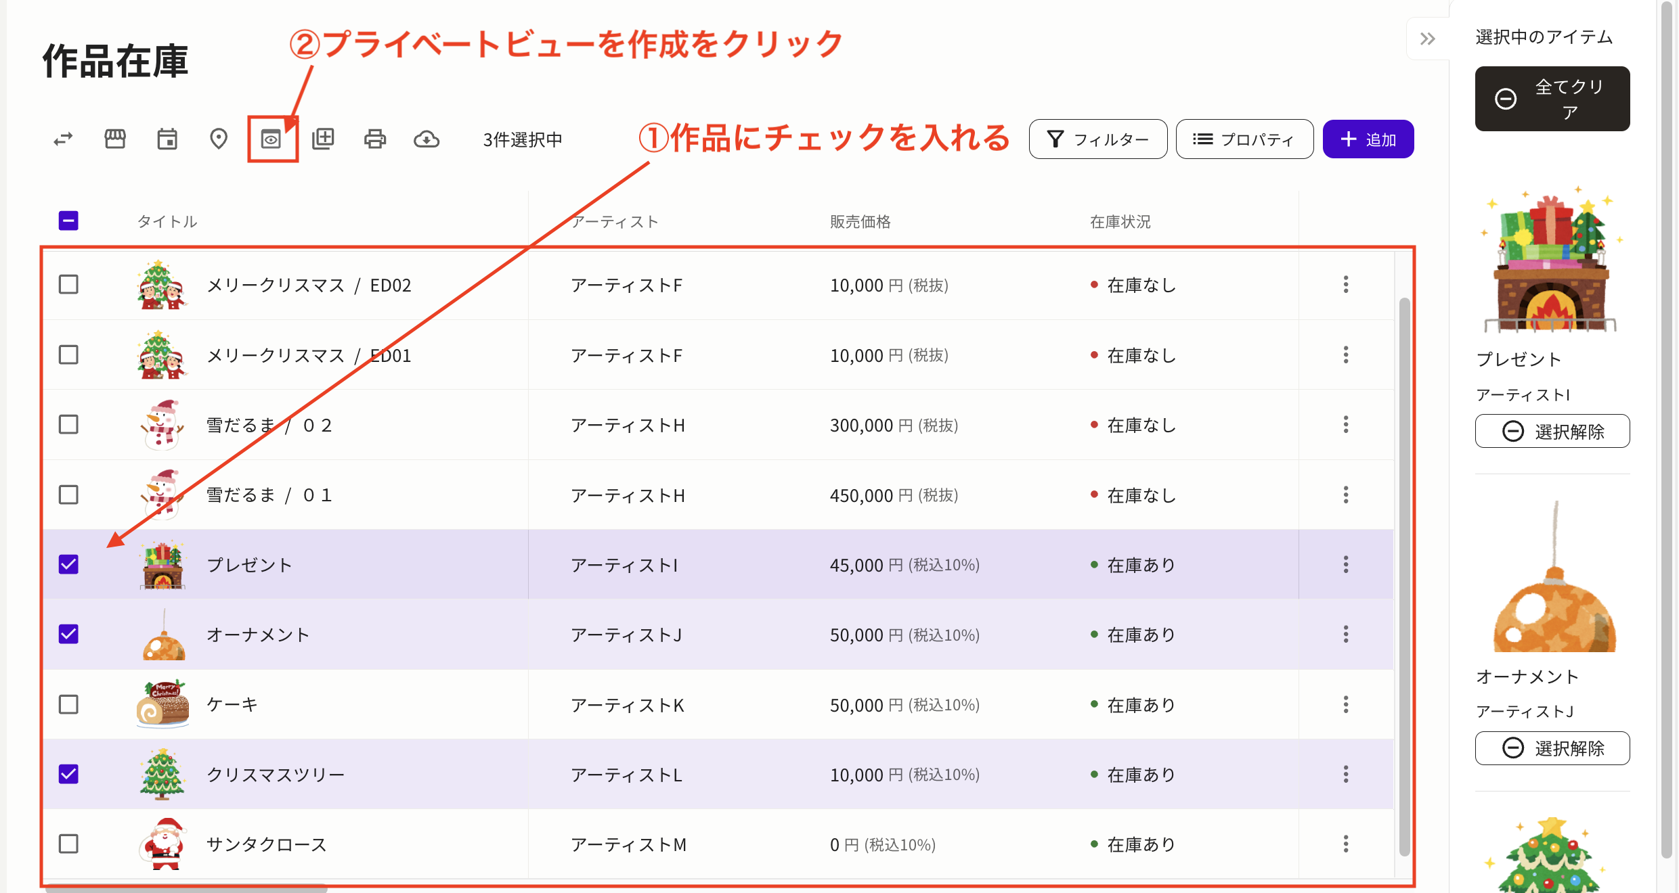This screenshot has width=1679, height=893.
Task: Click the vertical scrollbar of the table
Action: (1404, 575)
